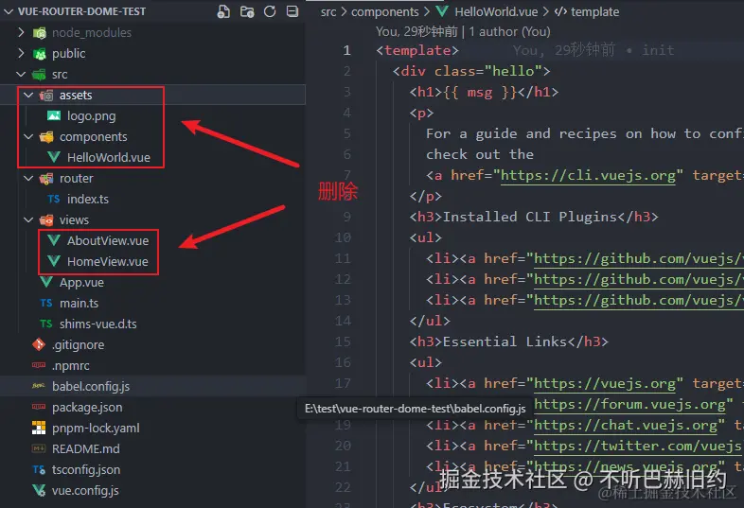Click the views folder icon

click(46, 220)
